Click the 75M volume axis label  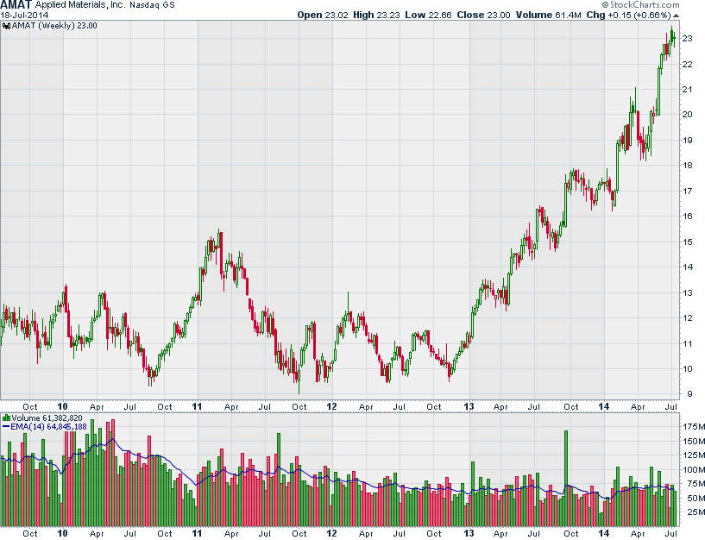pyautogui.click(x=695, y=484)
